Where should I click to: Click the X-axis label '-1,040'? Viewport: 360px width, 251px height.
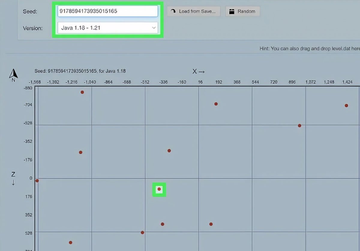pos(90,82)
